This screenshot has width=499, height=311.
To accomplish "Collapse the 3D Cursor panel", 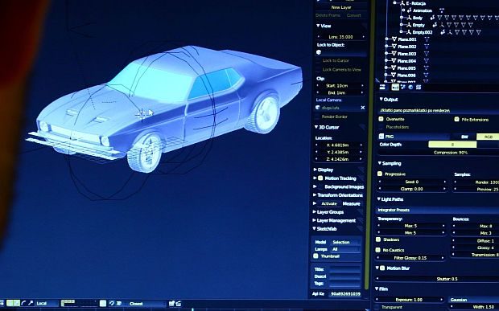I will [327, 127].
